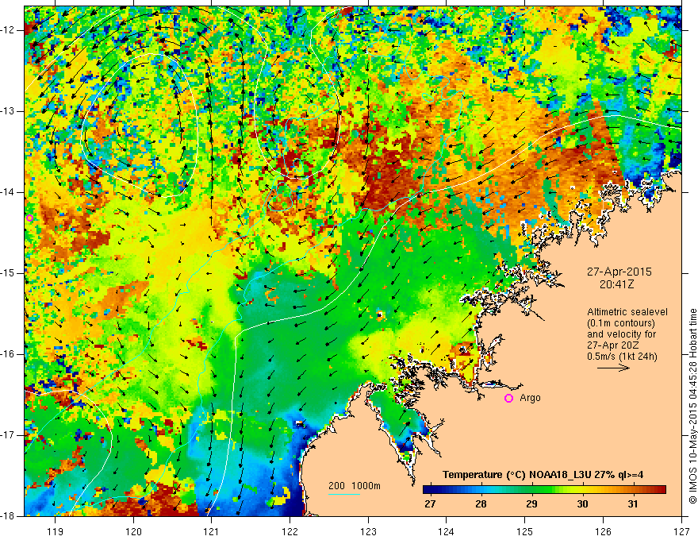This screenshot has width=698, height=540.
Task: Click longitude axis label 123
Action: click(x=368, y=531)
